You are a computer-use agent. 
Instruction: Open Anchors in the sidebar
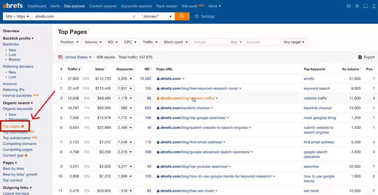(10, 84)
